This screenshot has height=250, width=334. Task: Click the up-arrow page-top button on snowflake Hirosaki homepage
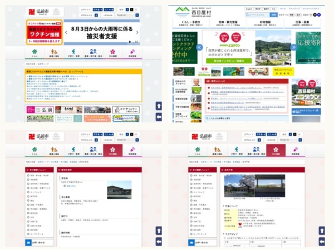coord(159,106)
